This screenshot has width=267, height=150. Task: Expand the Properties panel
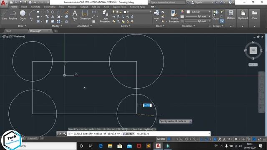click(188, 26)
